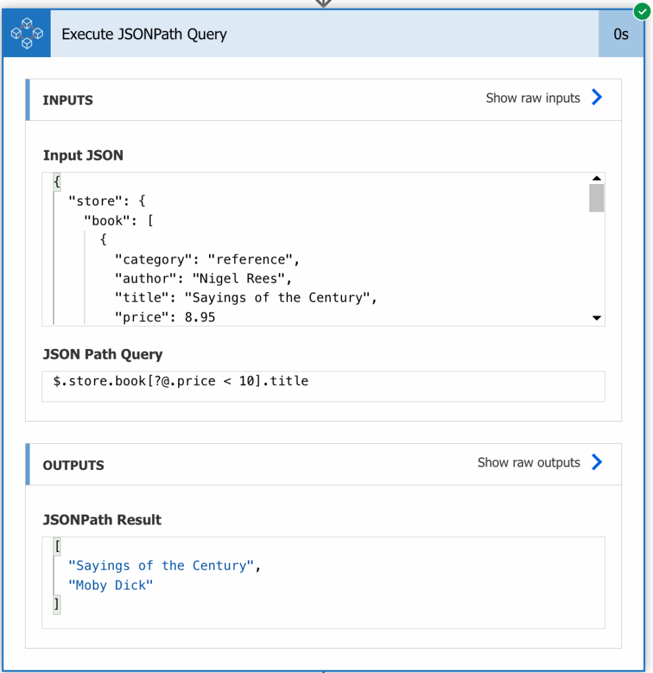The width and height of the screenshot is (653, 673).
Task: Collapse the opening bracket in JSONPath Result
Action: tap(57, 546)
